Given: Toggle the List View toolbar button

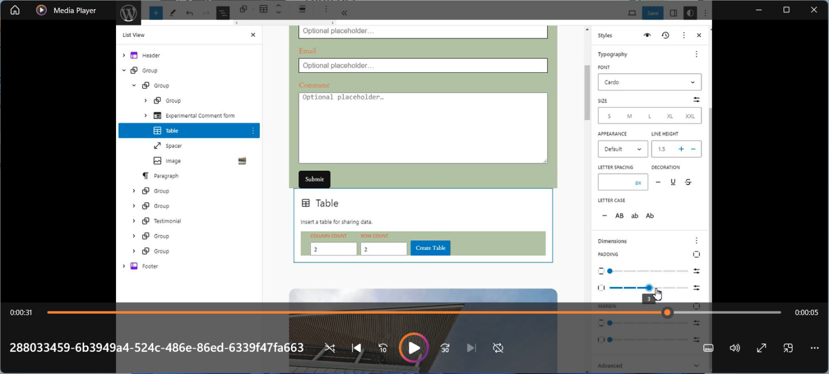Looking at the screenshot, I should tap(223, 13).
